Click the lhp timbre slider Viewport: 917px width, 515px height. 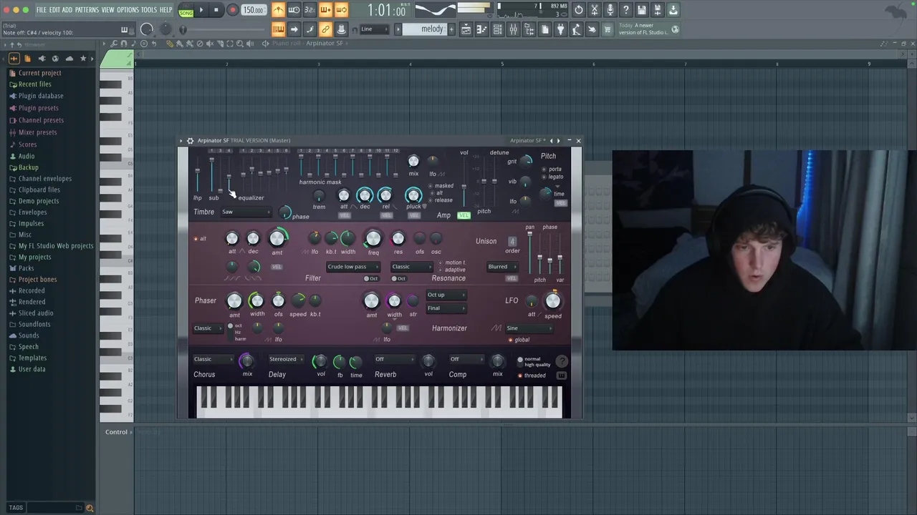(197, 173)
